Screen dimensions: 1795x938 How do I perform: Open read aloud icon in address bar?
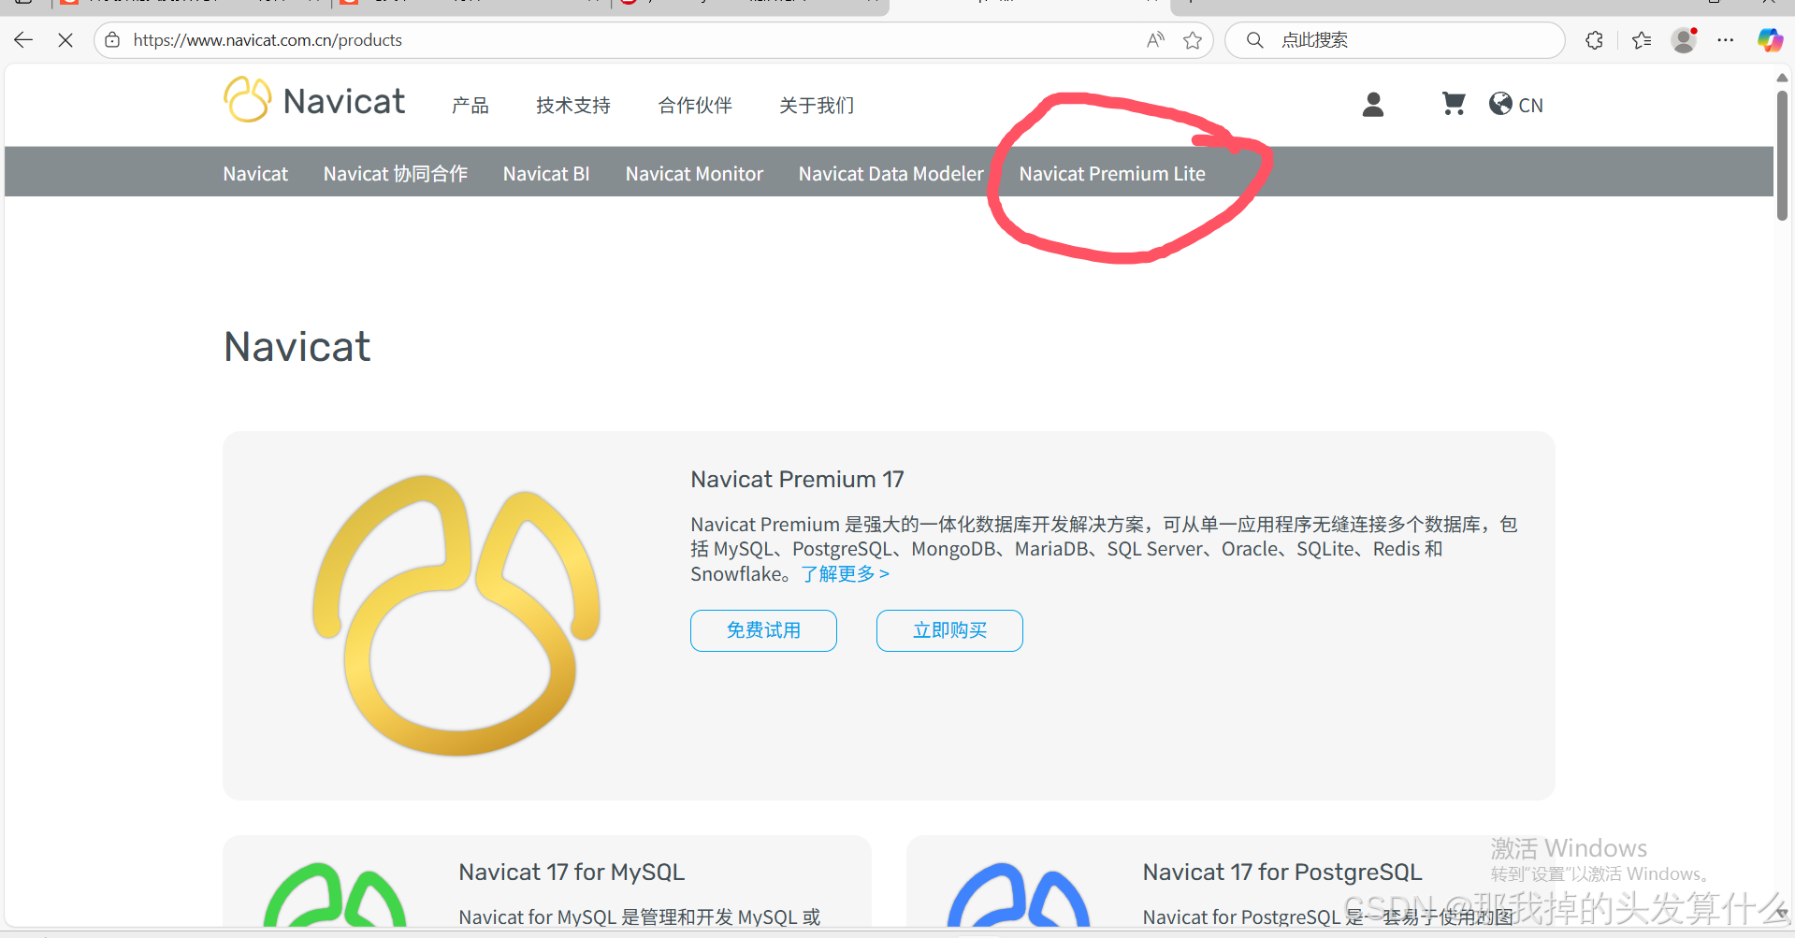tap(1155, 40)
